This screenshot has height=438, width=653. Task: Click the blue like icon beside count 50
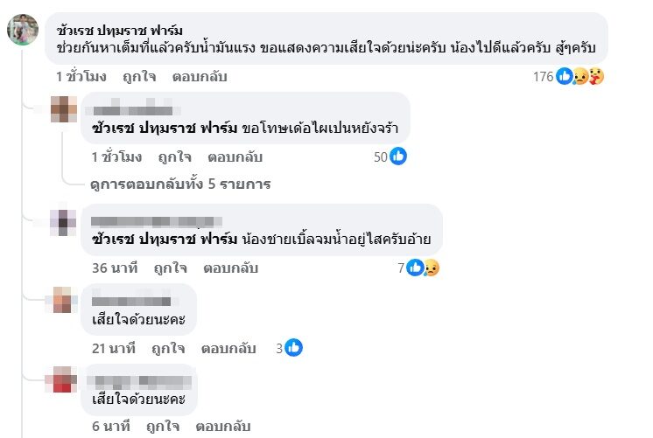398,156
